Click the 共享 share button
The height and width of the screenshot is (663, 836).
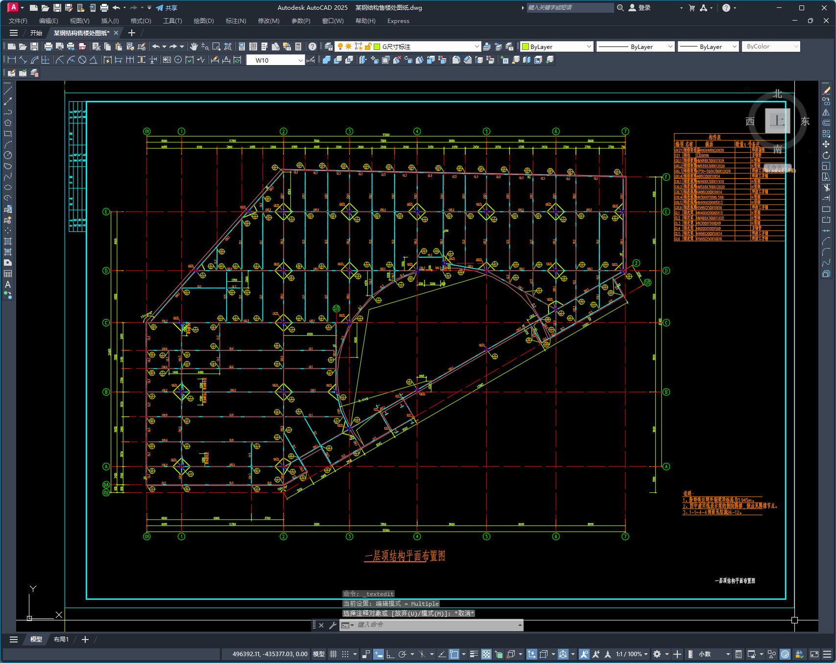pyautogui.click(x=167, y=8)
